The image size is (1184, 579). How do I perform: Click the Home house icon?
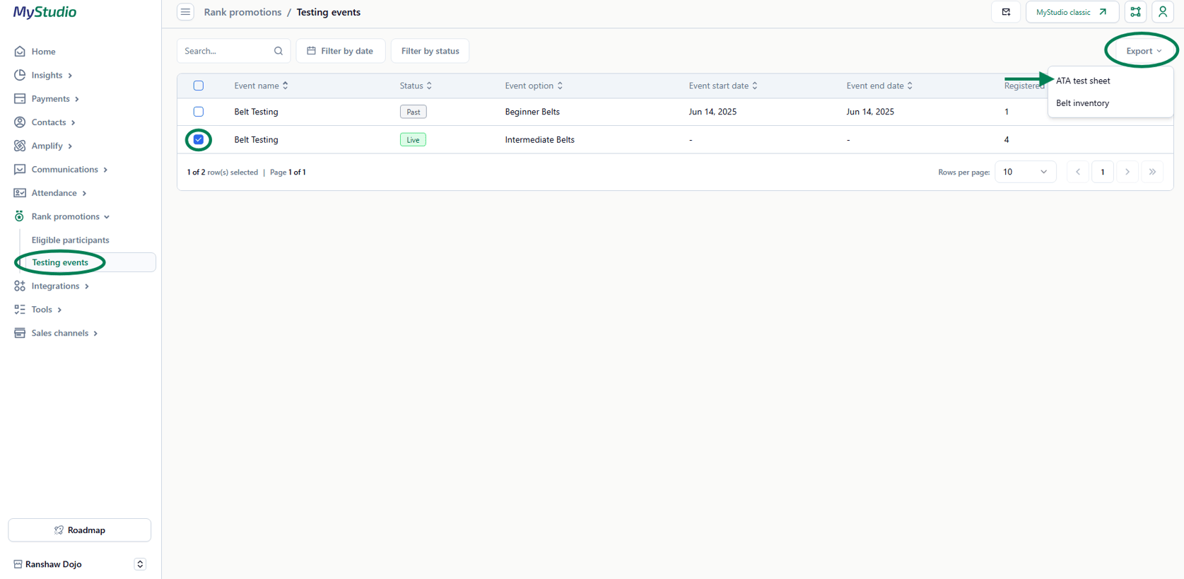coord(20,52)
